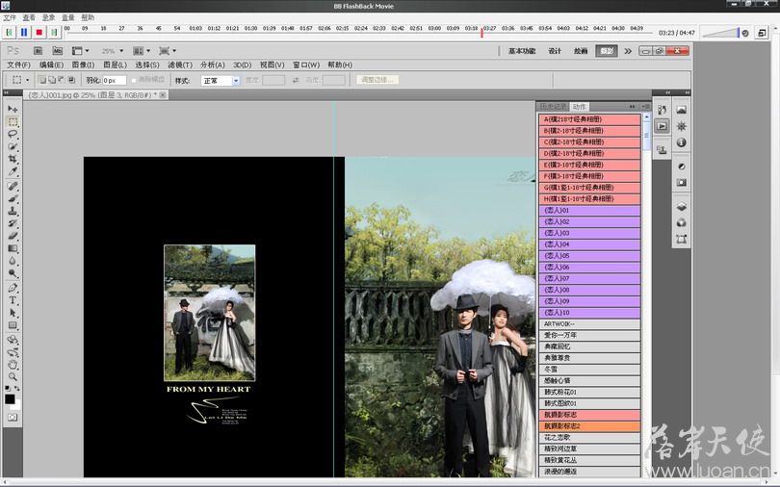Switch to the 历史记录 History tab
Image resolution: width=780 pixels, height=487 pixels.
pos(553,106)
